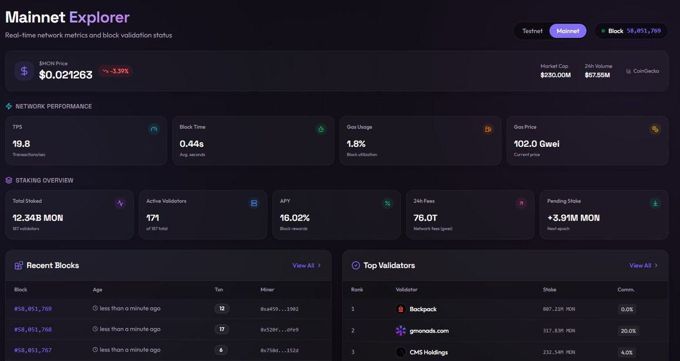Image resolution: width=680 pixels, height=361 pixels.
Task: Select the Mainnet network option
Action: 568,31
